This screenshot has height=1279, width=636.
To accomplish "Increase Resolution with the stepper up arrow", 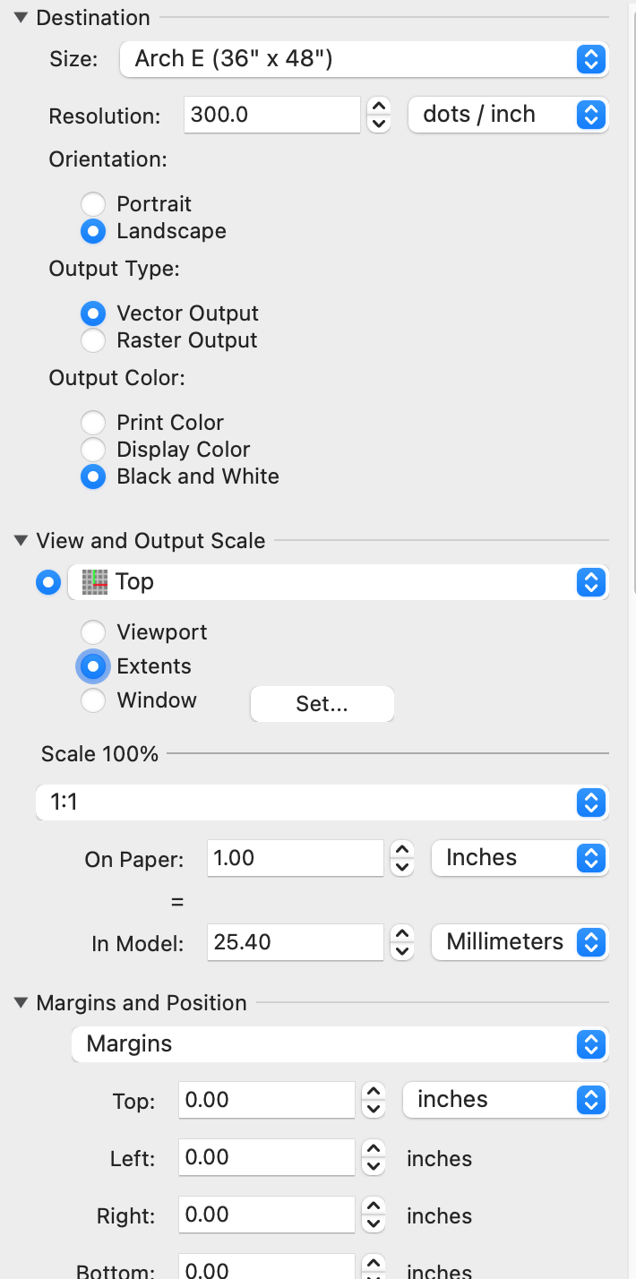I will [380, 106].
